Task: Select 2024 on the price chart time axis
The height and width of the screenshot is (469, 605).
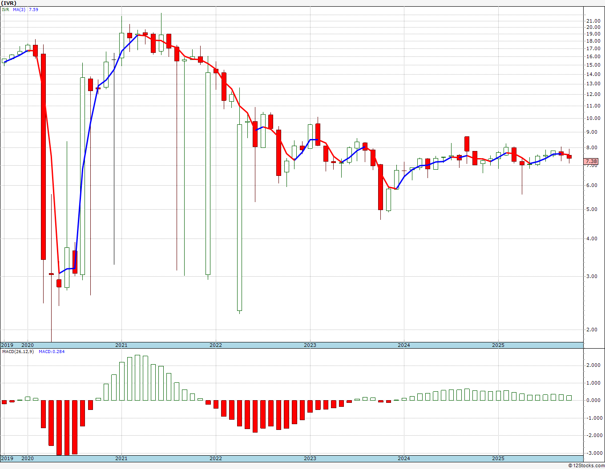Action: point(404,345)
